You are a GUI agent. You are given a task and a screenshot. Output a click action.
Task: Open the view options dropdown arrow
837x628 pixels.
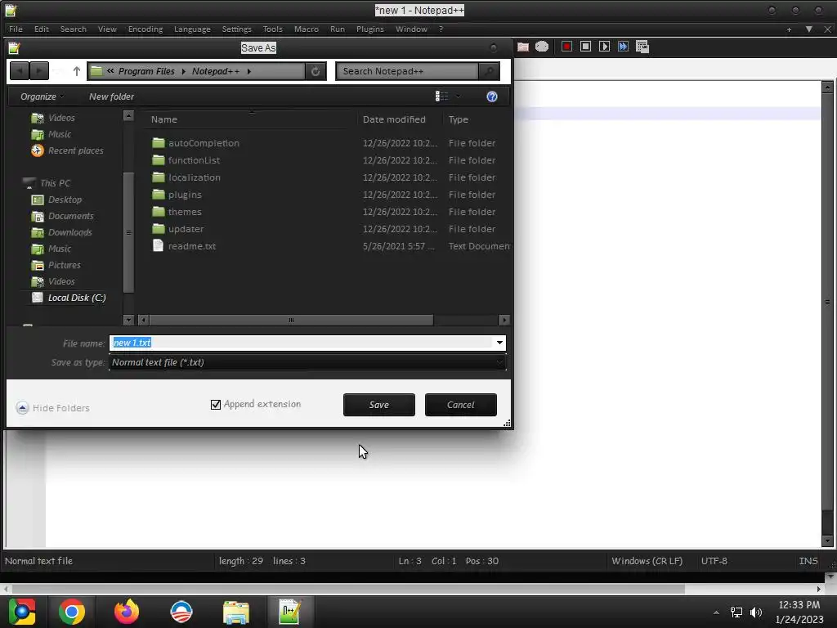click(x=458, y=96)
